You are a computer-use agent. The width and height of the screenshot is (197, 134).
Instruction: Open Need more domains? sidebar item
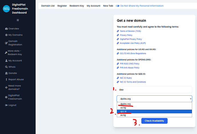point(15,87)
